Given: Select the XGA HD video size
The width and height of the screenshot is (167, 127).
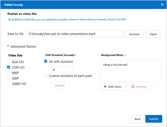Looking at the screenshot, I should pos(9,62).
